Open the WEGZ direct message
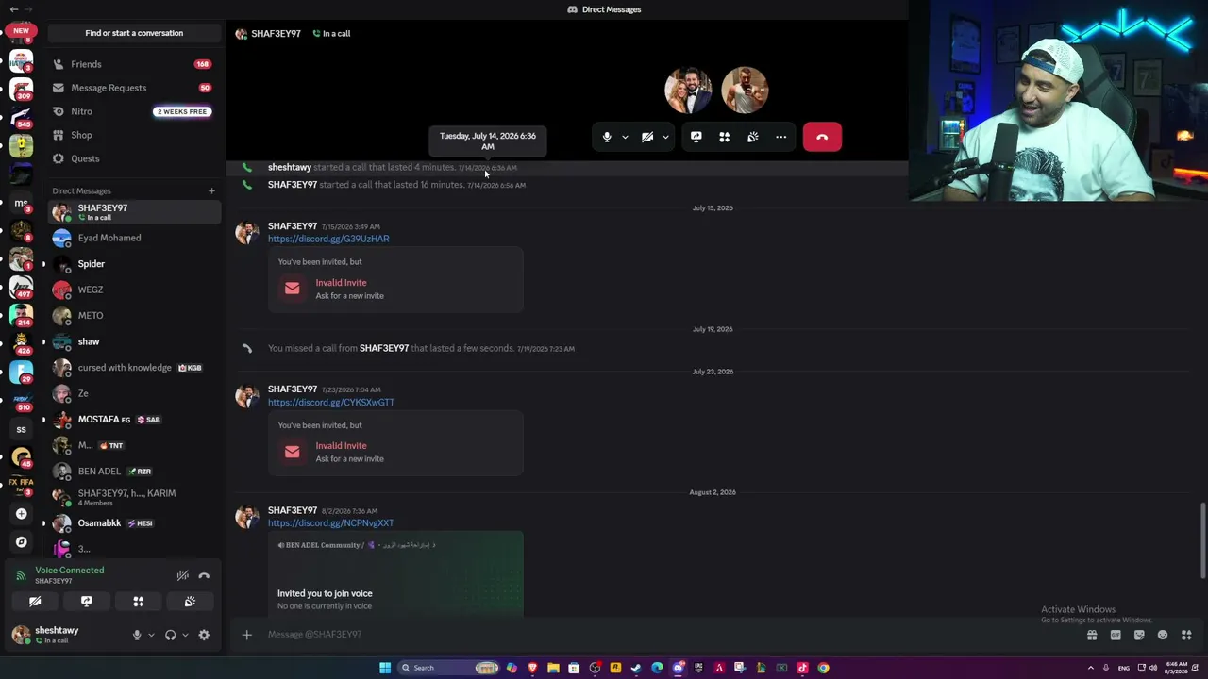 pyautogui.click(x=134, y=290)
